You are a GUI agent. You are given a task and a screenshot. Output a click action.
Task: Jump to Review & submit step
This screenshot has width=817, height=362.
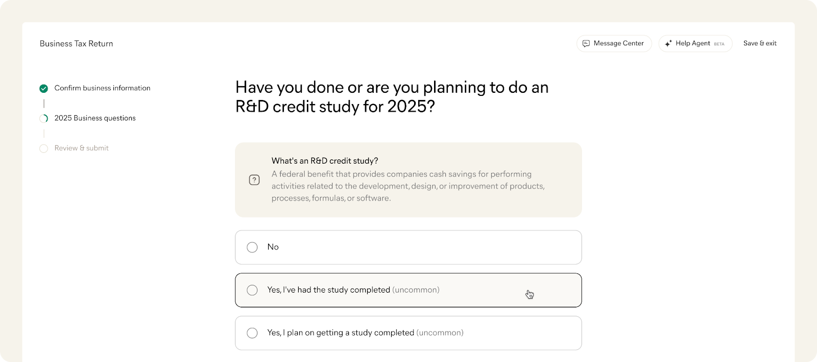[82, 148]
